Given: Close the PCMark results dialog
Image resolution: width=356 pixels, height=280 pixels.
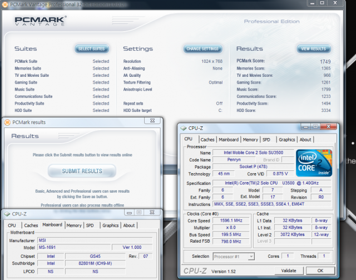Looking at the screenshot, I should pyautogui.click(x=152, y=121).
